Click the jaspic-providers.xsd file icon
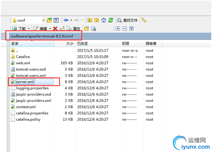 (13, 94)
